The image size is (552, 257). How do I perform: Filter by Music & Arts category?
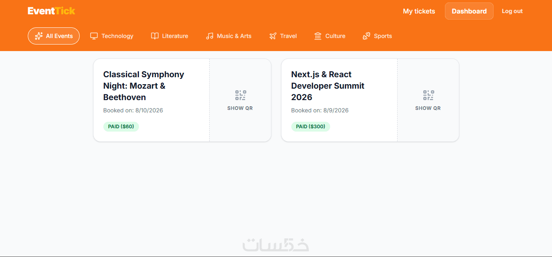228,36
